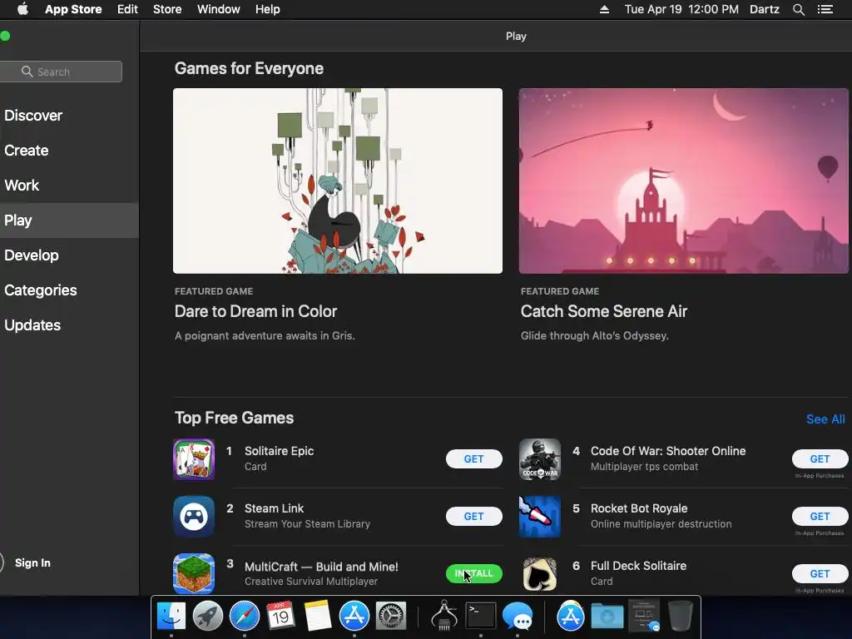Click the "Dare to Dream in Color" title
852x639 pixels.
255,311
